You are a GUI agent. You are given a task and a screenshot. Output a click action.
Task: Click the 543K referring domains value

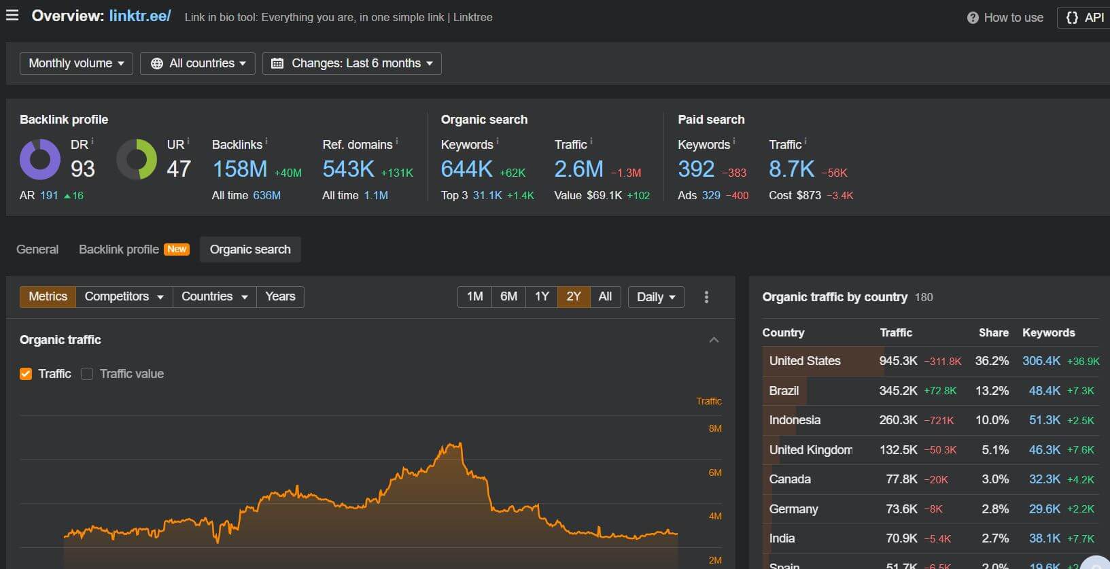348,169
